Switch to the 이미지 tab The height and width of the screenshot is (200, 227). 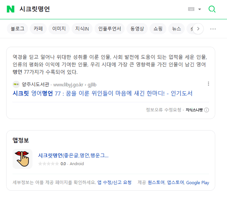59,29
